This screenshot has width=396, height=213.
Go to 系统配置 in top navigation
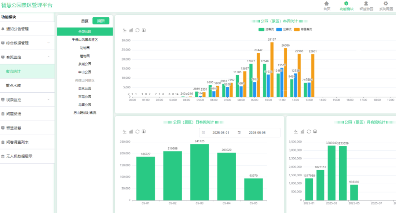pos(386,6)
